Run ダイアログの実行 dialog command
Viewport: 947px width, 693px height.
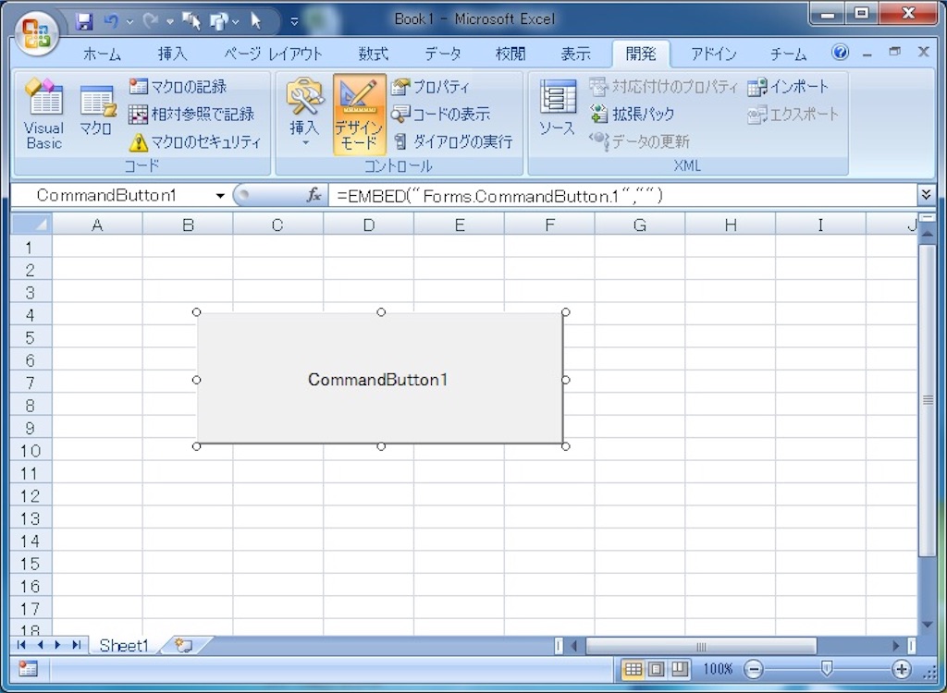click(453, 142)
